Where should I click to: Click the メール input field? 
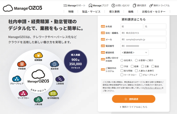143,39
